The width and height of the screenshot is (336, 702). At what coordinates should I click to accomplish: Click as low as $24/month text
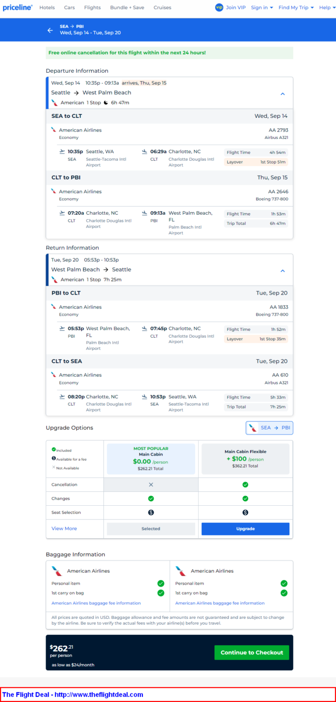click(73, 665)
